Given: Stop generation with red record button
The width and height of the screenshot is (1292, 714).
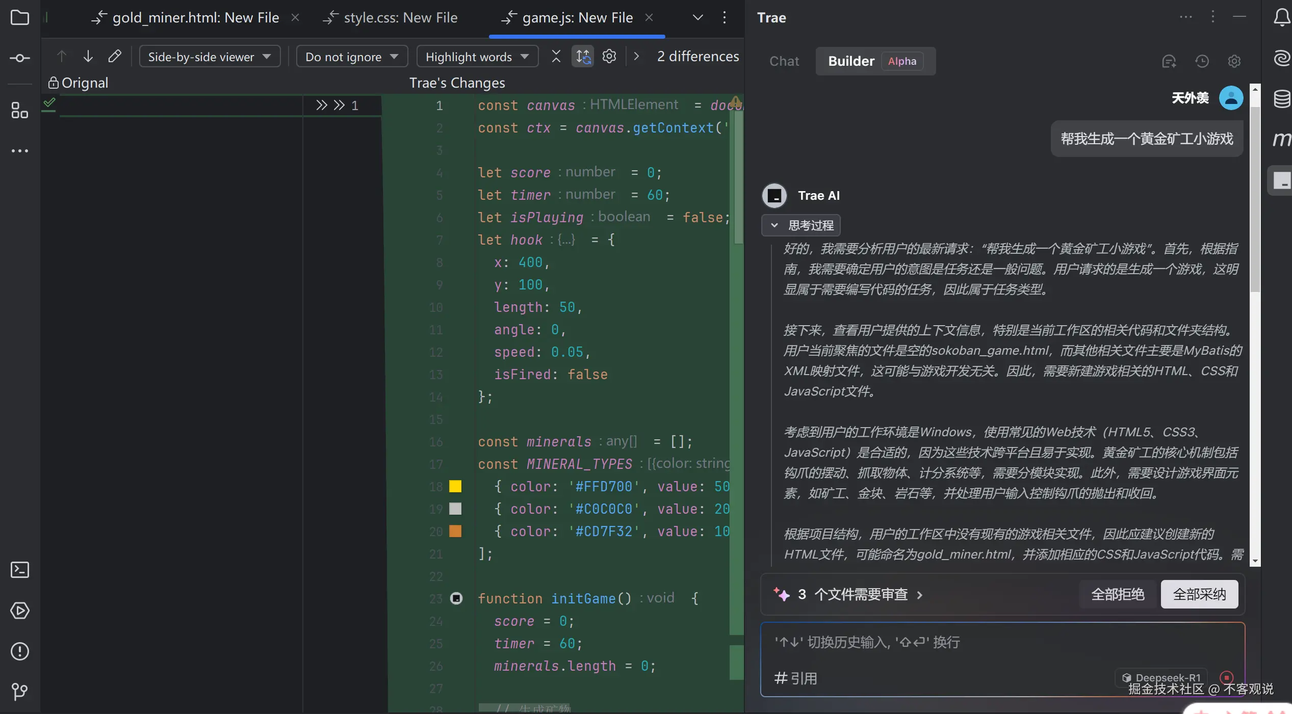Looking at the screenshot, I should 1226,677.
